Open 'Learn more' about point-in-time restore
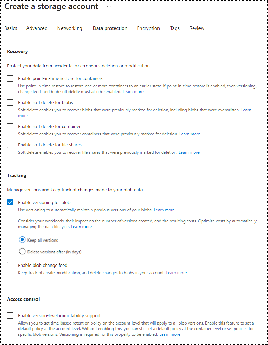This screenshot has height=345, width=268. coord(133,91)
